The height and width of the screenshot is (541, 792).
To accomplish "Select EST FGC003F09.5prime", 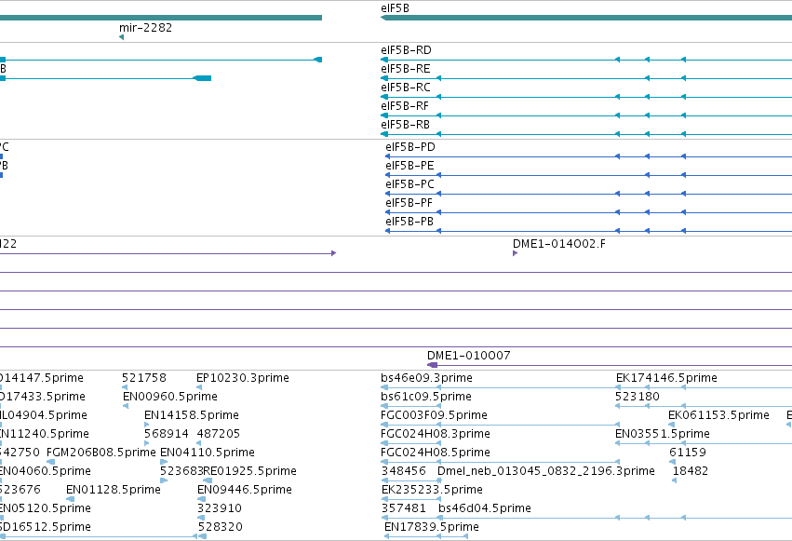I will [x=434, y=415].
